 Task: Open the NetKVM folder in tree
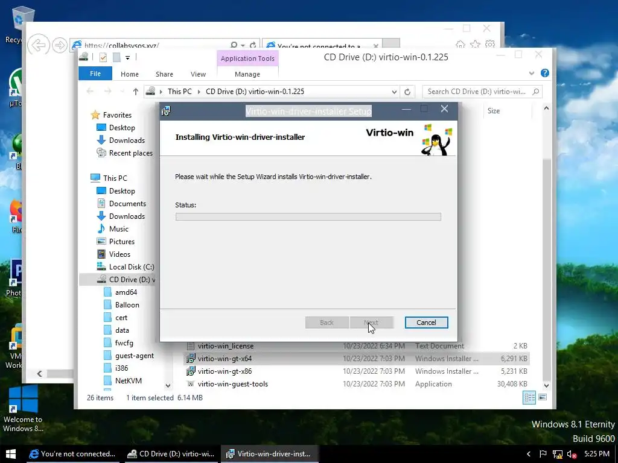click(128, 381)
